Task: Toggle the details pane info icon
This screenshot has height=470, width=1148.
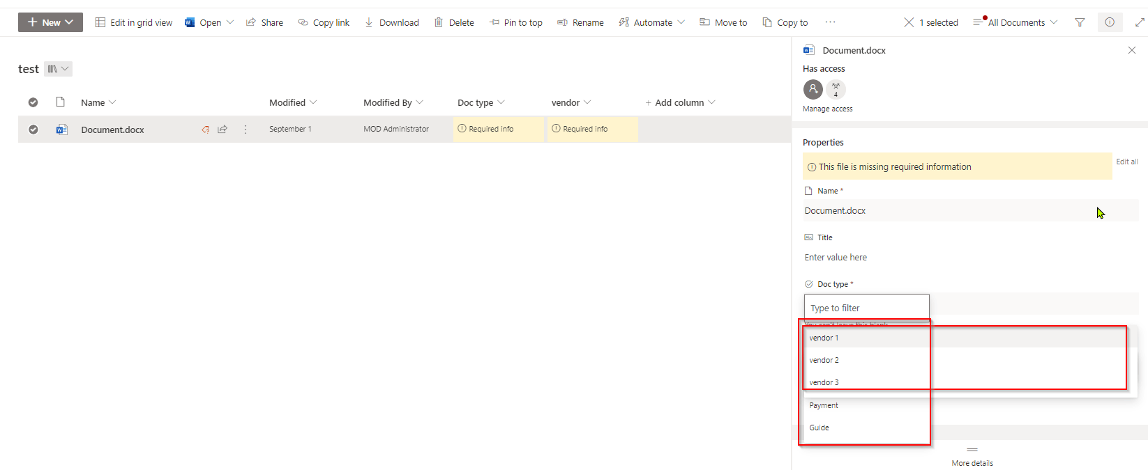Action: 1110,22
